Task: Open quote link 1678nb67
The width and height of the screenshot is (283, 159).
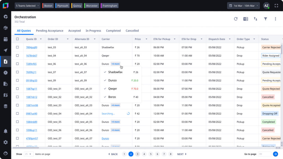Action: [x=32, y=56]
